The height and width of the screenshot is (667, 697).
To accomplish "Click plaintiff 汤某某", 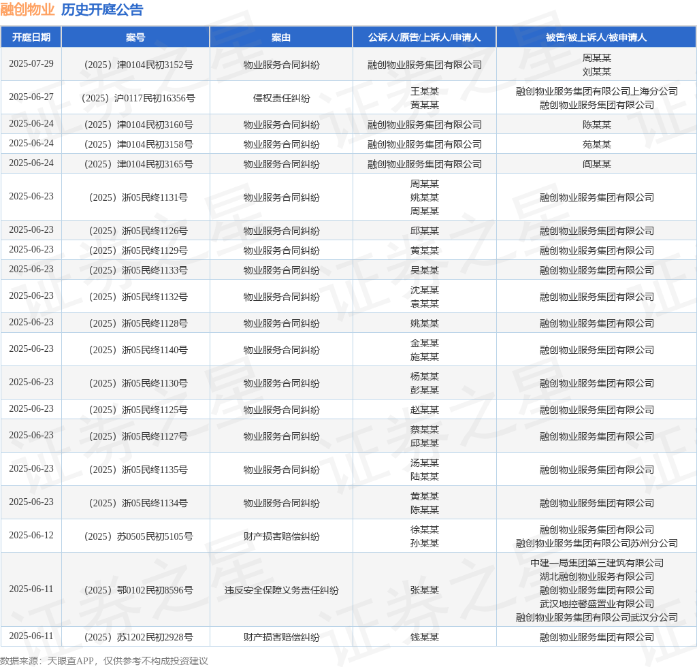I will pos(425,463).
